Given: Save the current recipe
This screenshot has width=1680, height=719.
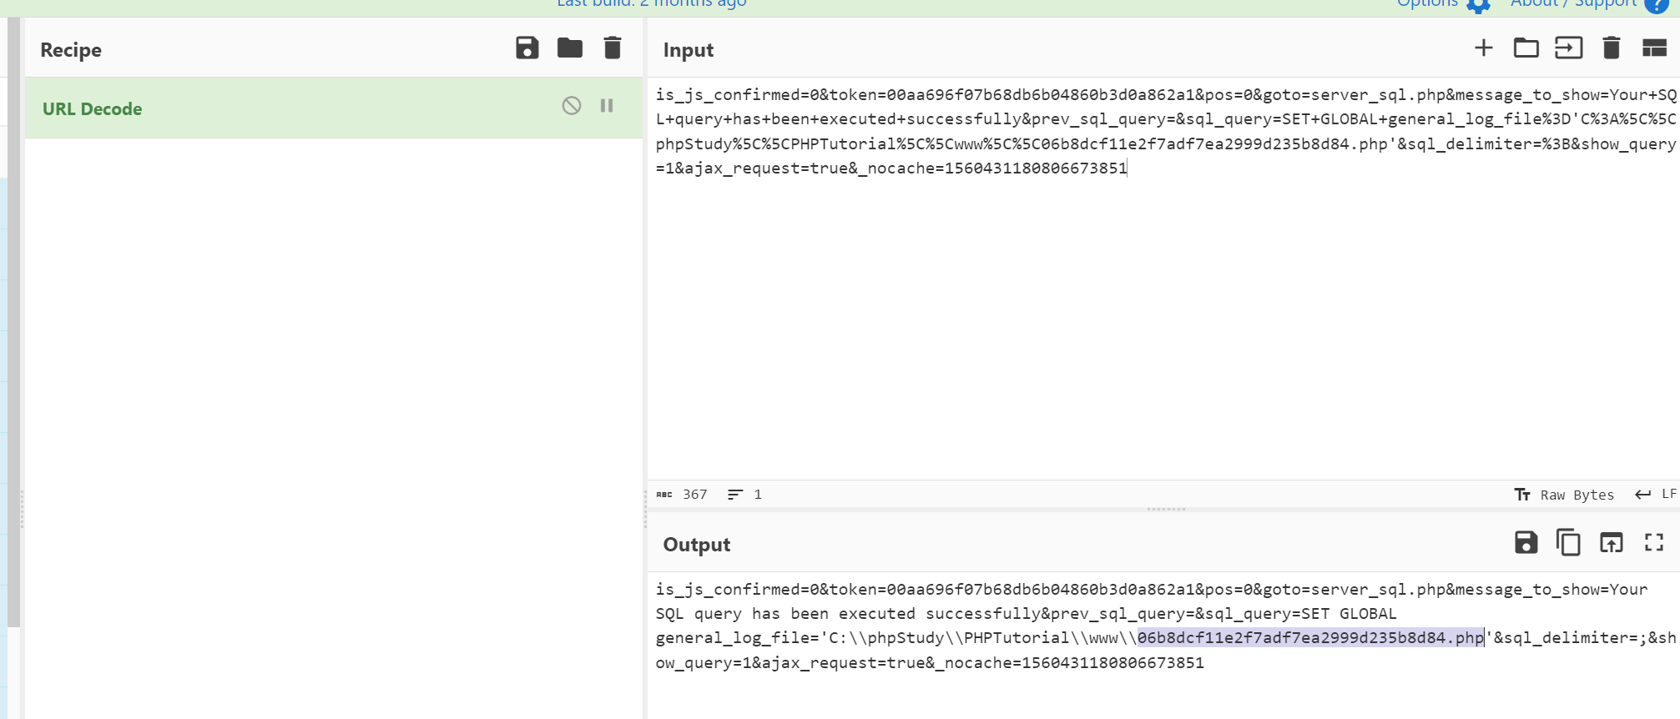Looking at the screenshot, I should (x=527, y=48).
